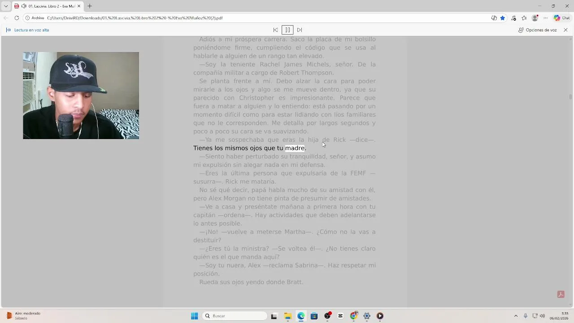Screen dimensions: 574x323
Task: Open the Windows Start menu
Action: [x=194, y=316]
